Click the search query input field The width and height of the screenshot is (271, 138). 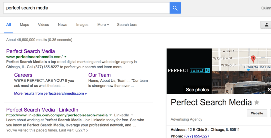click(87, 8)
